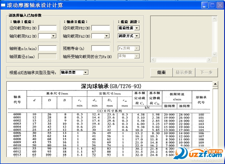Click the left arrow of the output box scrollbar

[153, 60]
